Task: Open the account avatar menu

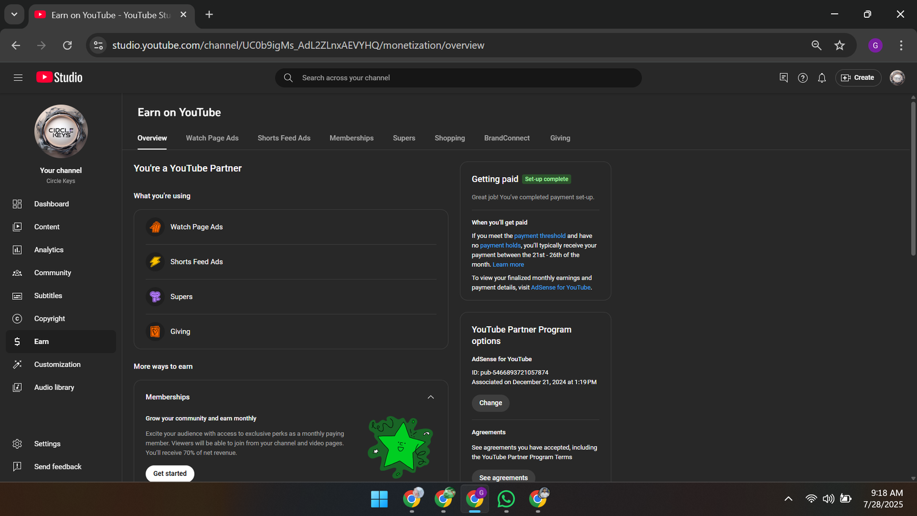Action: point(897,77)
